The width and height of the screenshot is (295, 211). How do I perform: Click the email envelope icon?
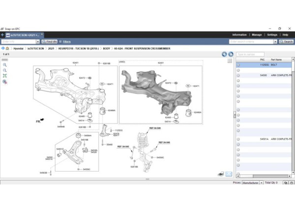[229, 174]
